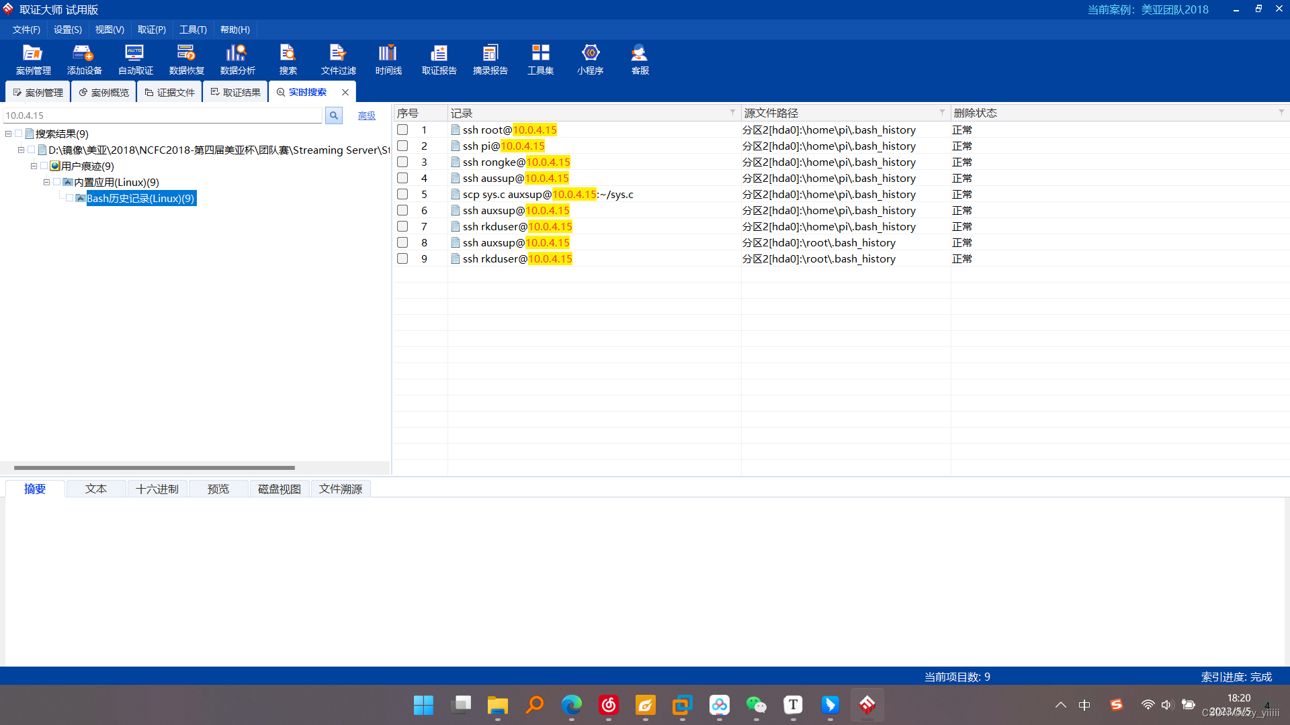The image size is (1290, 725).
Task: Click the 添加设备 add device icon
Action: [x=84, y=59]
